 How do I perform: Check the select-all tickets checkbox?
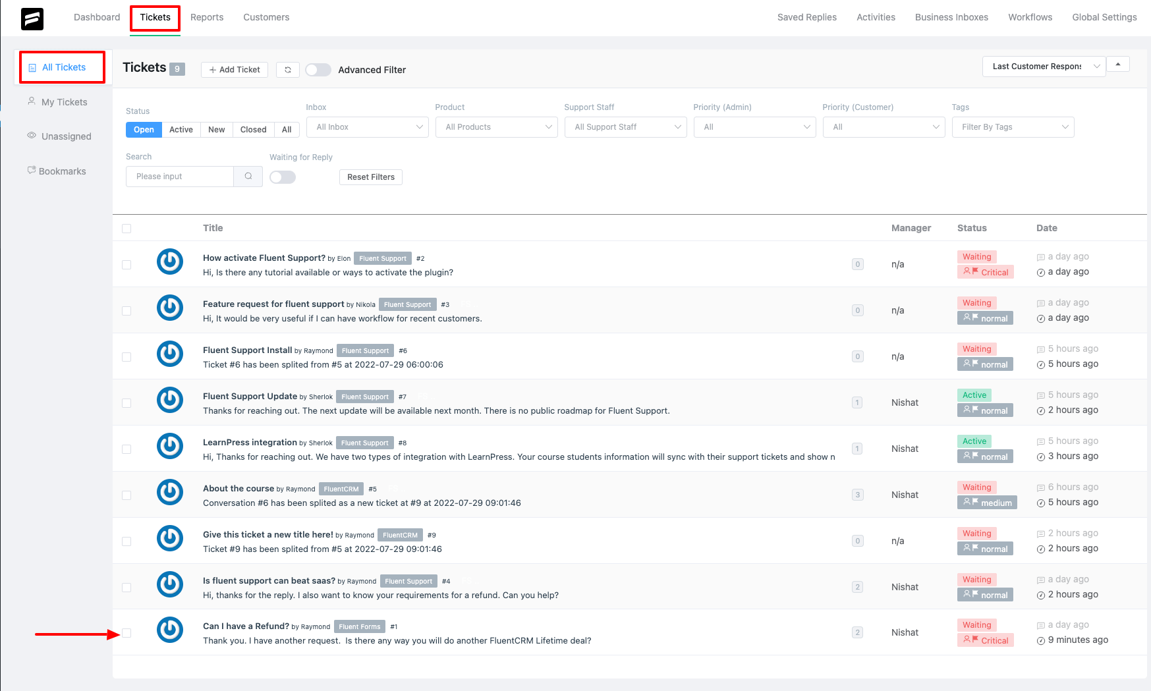pyautogui.click(x=126, y=229)
